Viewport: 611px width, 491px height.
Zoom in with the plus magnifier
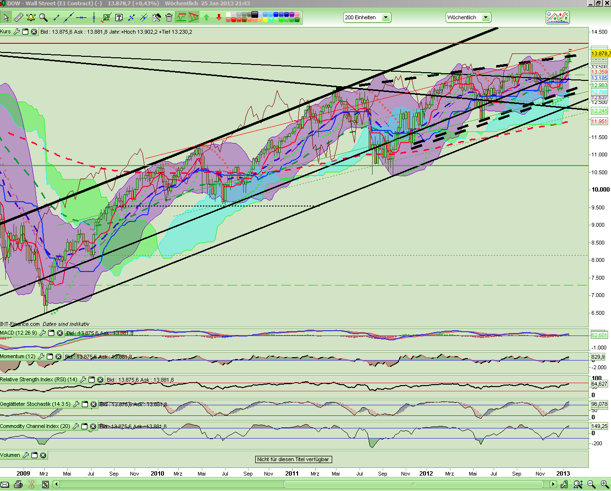(604, 484)
